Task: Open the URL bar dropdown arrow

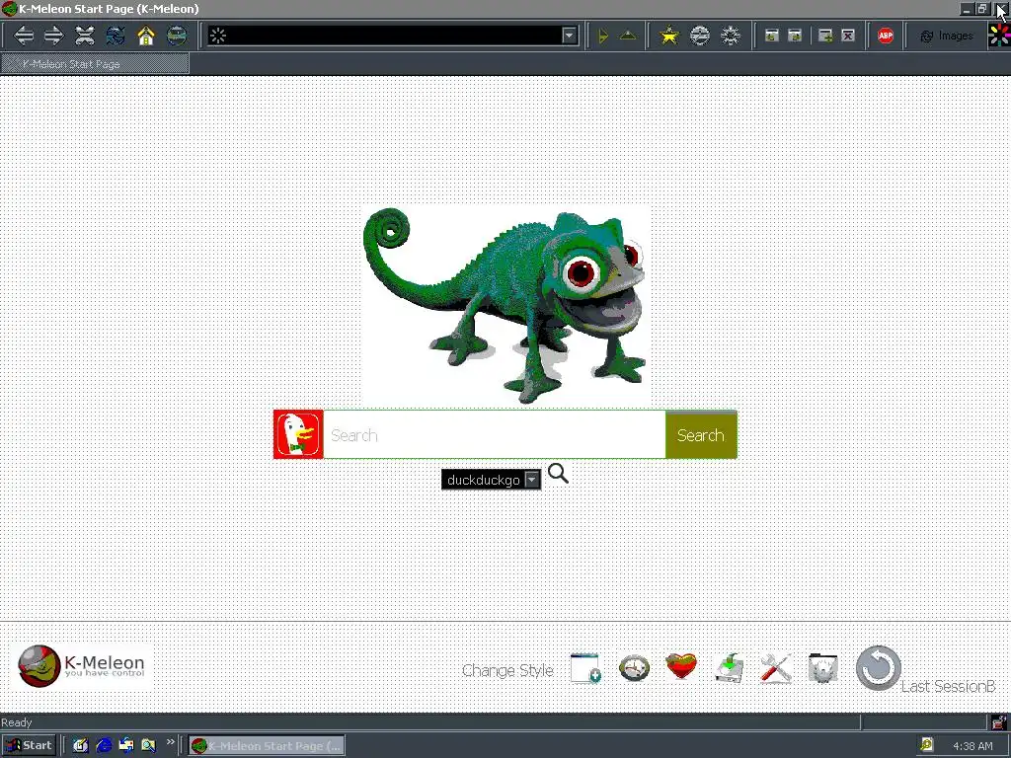Action: [x=569, y=37]
